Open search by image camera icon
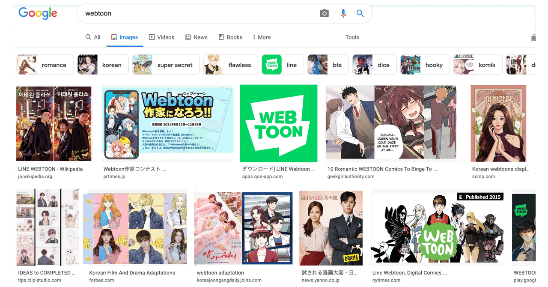The width and height of the screenshot is (548, 287). click(x=325, y=13)
